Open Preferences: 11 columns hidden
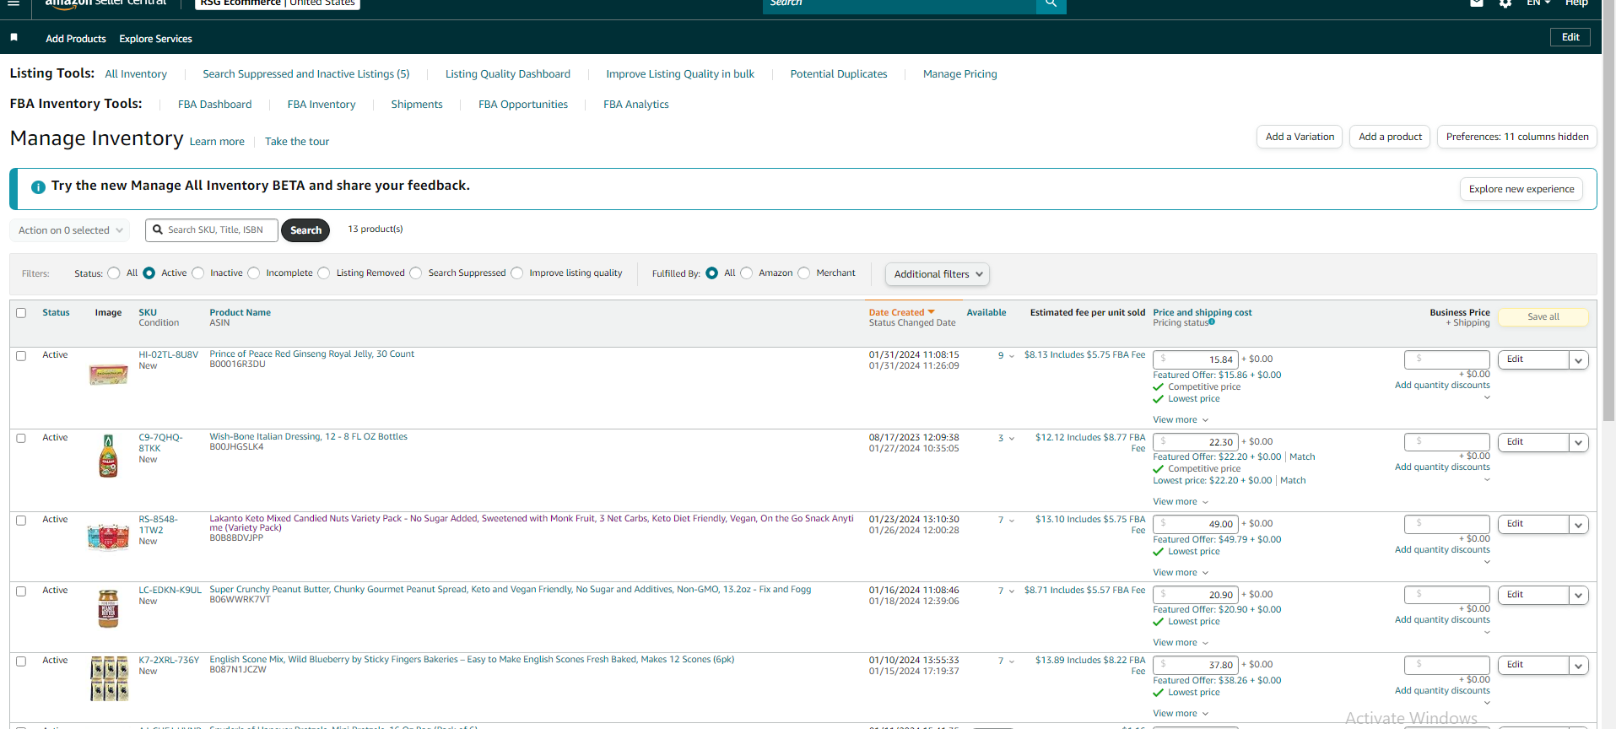This screenshot has height=729, width=1616. coord(1517,137)
